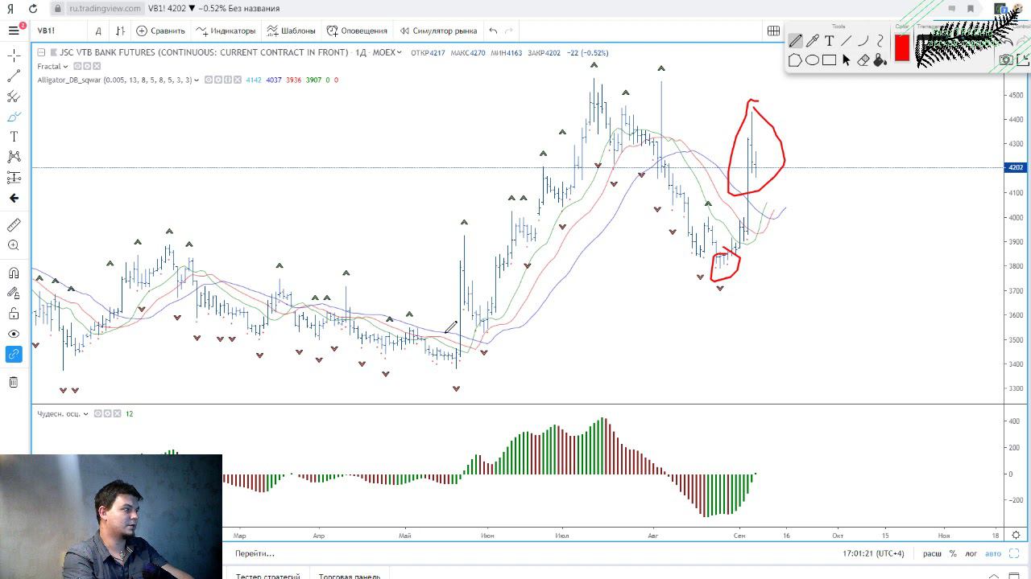Screen dimensions: 1031x579
Task: Select the eraser in the drawing overlay
Action: coord(863,60)
